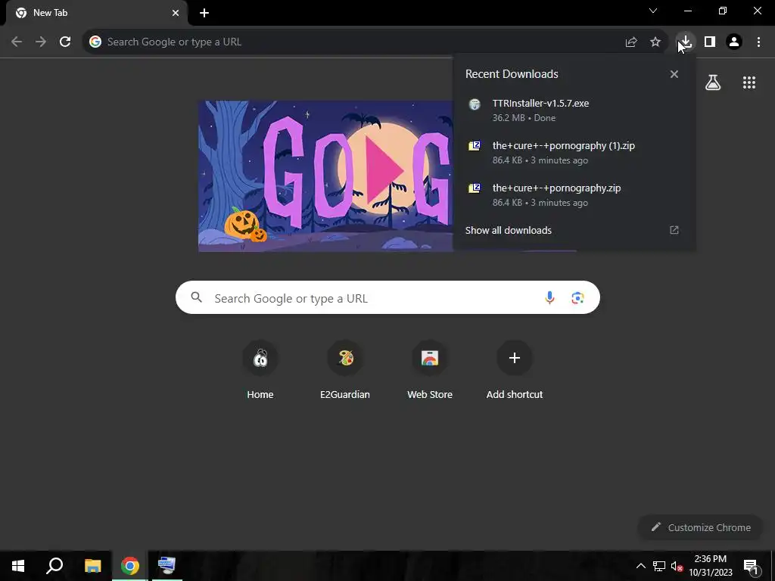Click the Google icon in address bar

(x=95, y=42)
